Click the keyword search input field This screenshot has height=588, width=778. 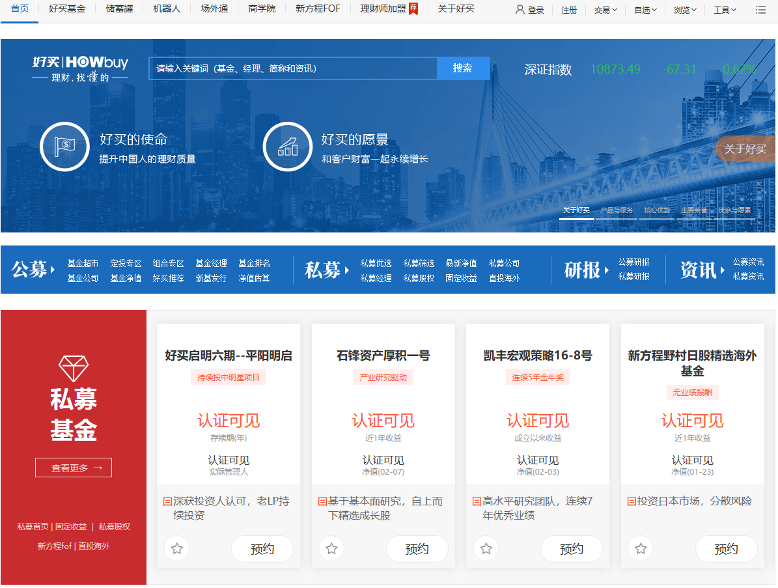[292, 68]
